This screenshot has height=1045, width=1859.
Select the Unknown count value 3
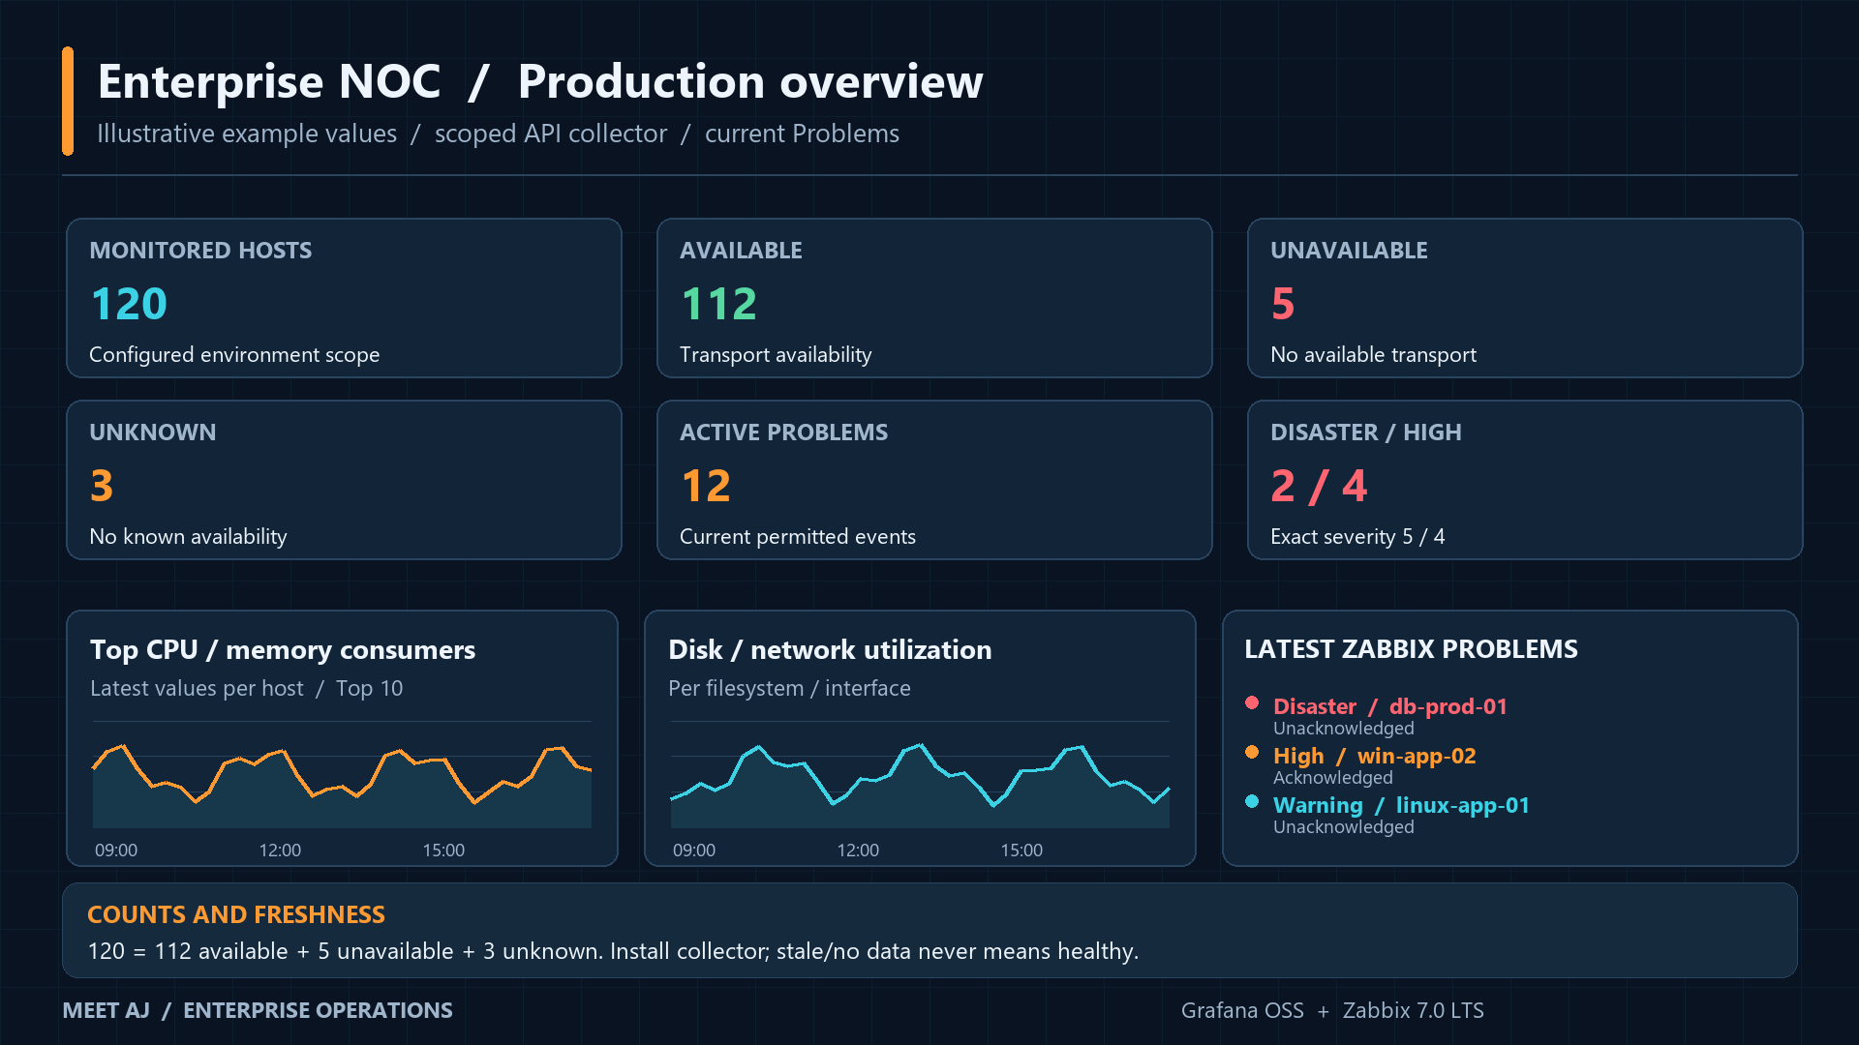pyautogui.click(x=102, y=486)
